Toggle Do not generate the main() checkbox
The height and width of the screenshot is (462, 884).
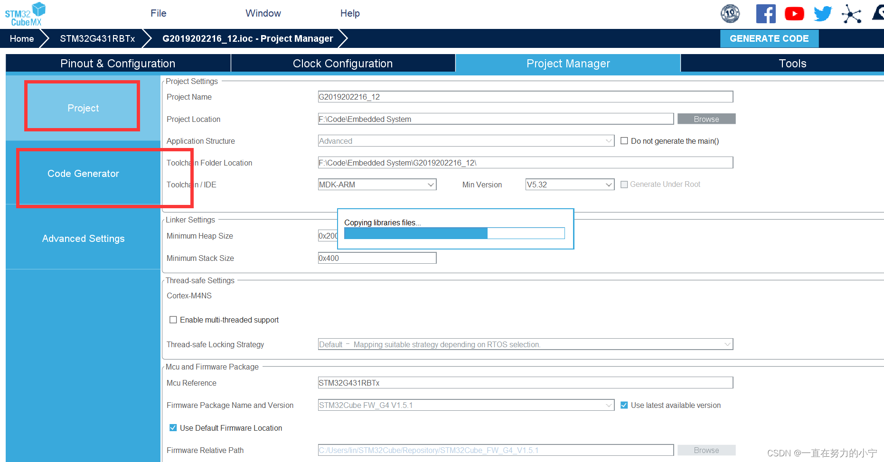click(x=624, y=141)
